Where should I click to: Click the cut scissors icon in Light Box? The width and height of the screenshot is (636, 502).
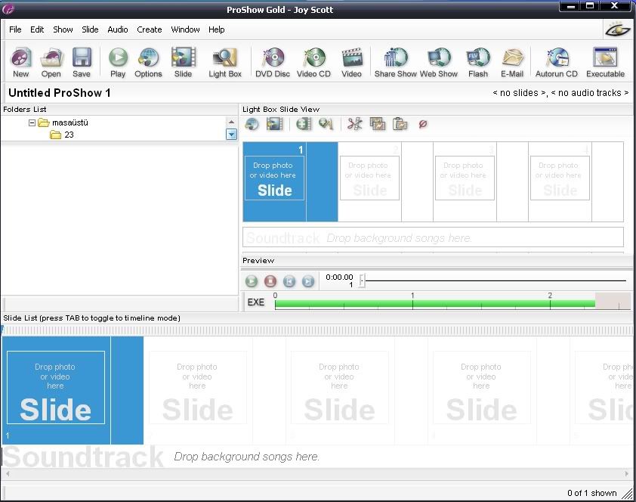click(354, 124)
